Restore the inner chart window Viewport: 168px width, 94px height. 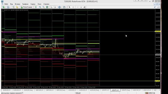point(157,4)
